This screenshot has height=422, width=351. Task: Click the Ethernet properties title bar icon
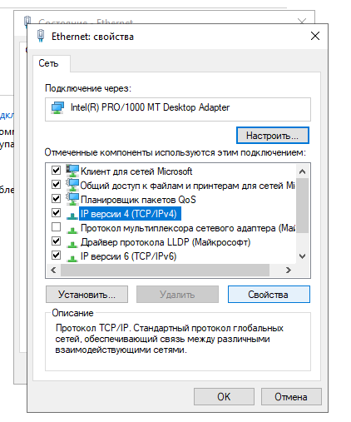[x=41, y=36]
